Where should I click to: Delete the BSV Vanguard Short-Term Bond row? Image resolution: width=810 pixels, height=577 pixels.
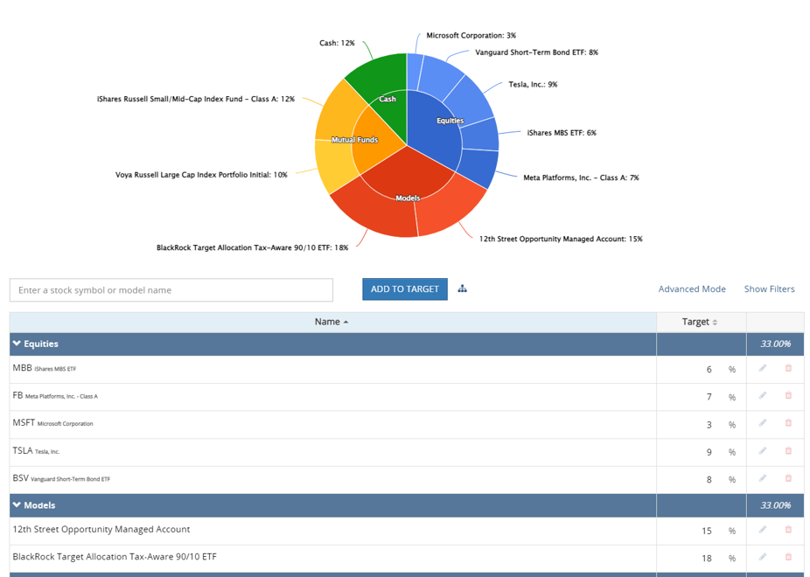pyautogui.click(x=788, y=478)
